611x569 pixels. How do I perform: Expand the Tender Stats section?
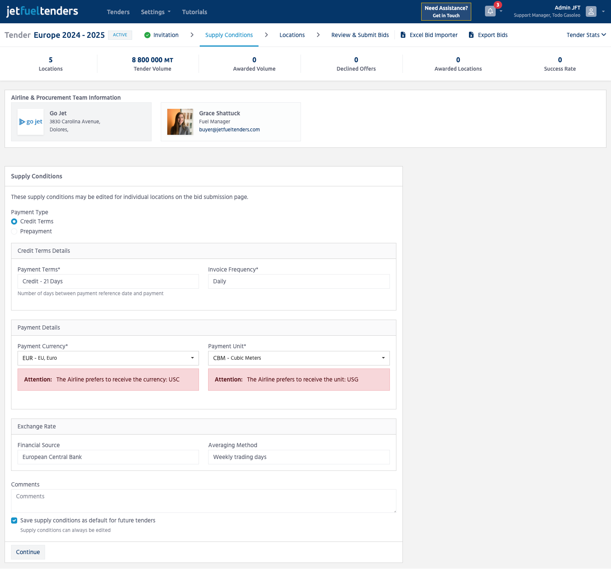pyautogui.click(x=586, y=35)
